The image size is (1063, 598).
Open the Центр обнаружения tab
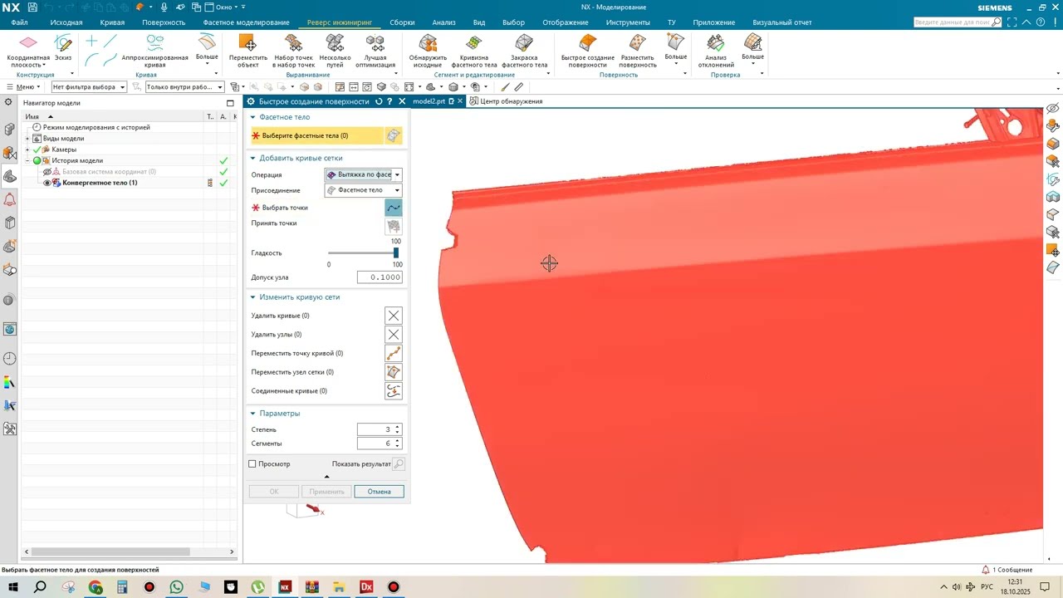point(507,101)
